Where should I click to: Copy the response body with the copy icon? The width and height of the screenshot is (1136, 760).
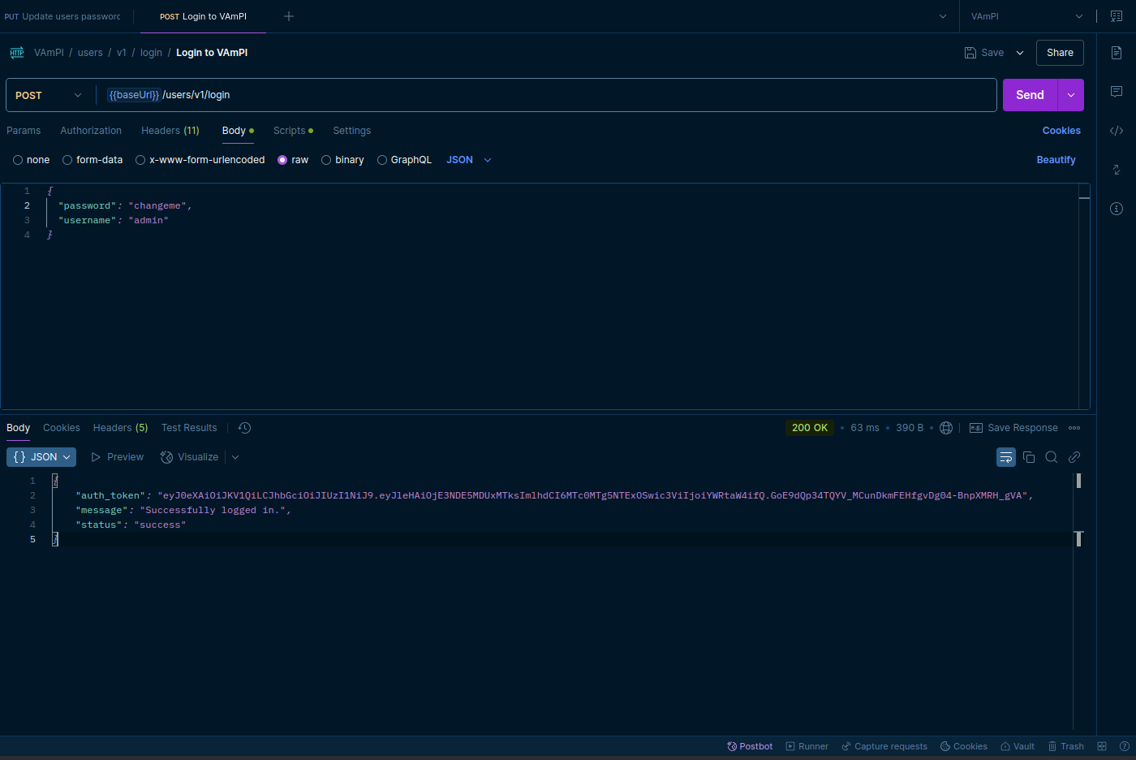click(x=1029, y=457)
